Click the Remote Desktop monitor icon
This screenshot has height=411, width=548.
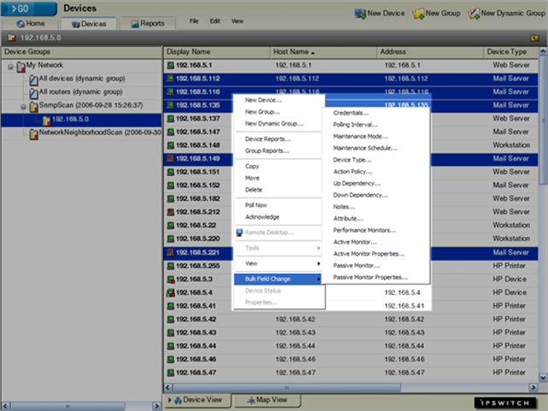239,232
